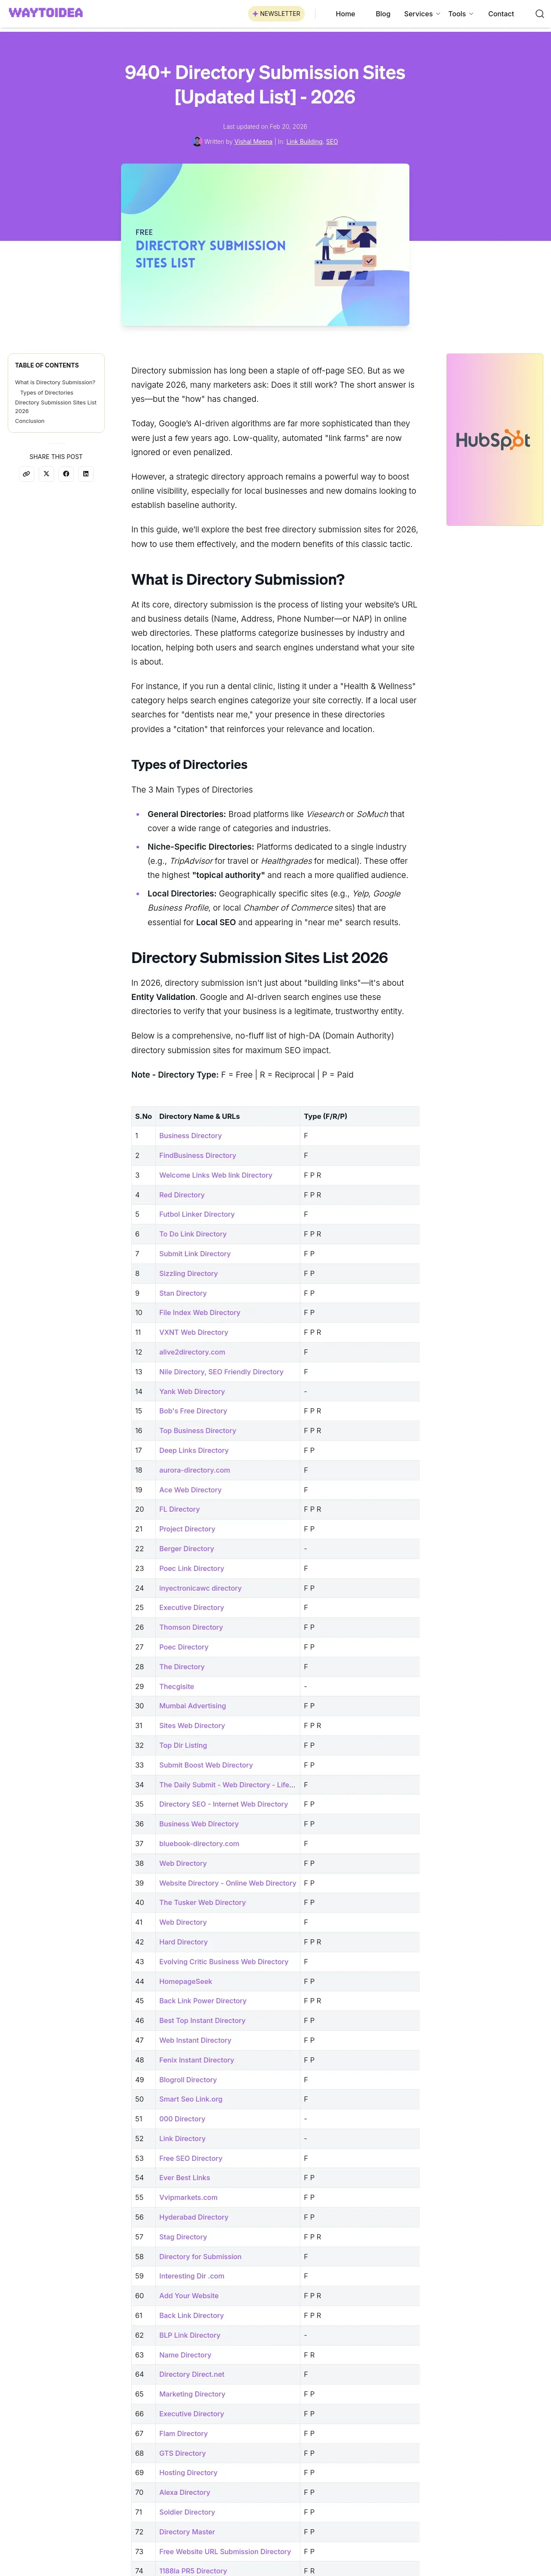Go to the Blog page

[x=383, y=14]
